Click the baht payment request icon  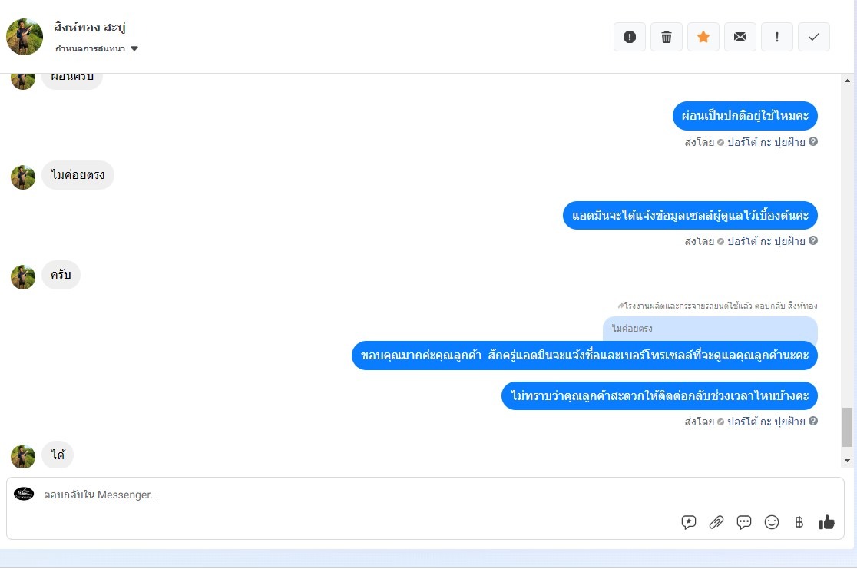tap(799, 522)
